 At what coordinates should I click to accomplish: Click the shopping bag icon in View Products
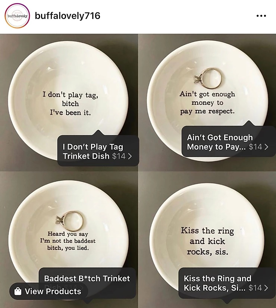coord(18,291)
